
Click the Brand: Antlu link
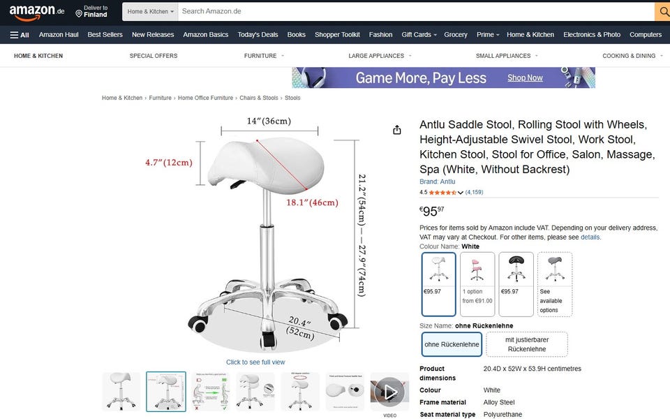click(437, 182)
